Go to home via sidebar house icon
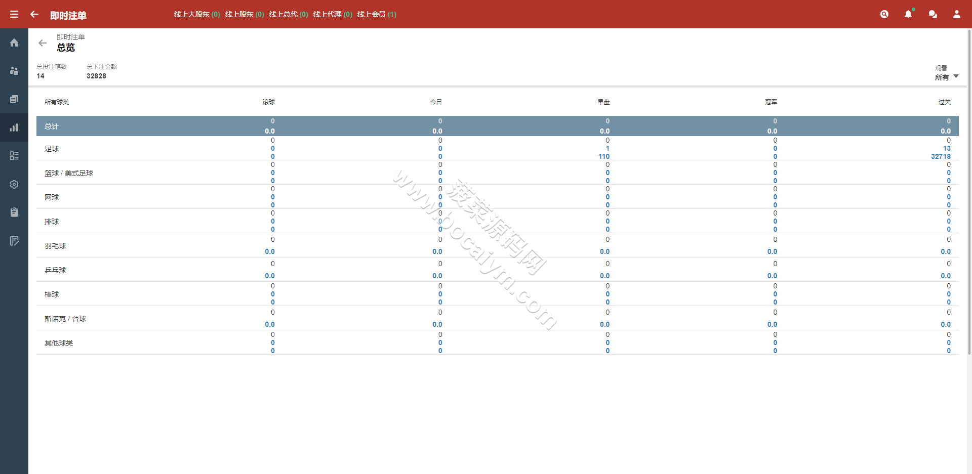Screen dimensions: 972x474 click(x=14, y=42)
